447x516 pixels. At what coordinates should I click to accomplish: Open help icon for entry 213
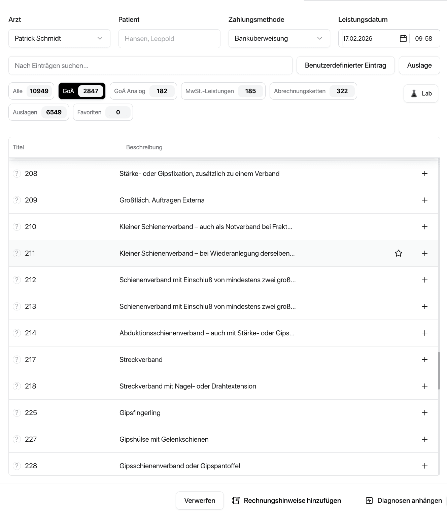click(x=17, y=306)
